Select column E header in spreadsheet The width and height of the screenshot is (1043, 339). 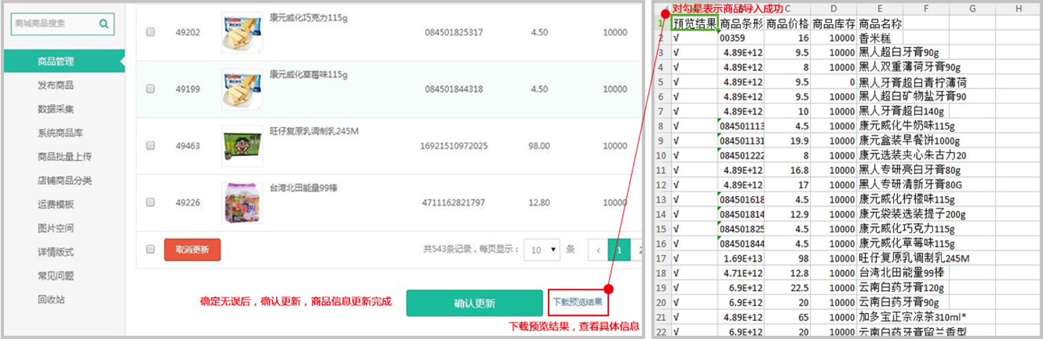880,9
